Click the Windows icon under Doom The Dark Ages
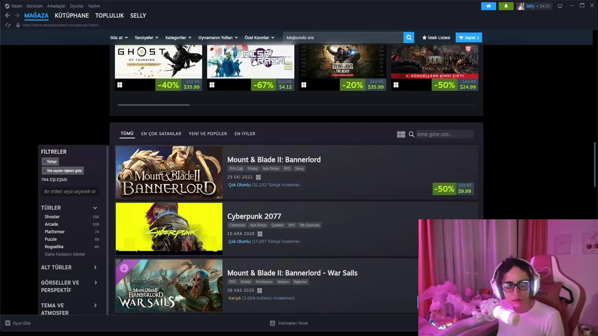Image resolution: width=598 pixels, height=336 pixels. (x=396, y=85)
